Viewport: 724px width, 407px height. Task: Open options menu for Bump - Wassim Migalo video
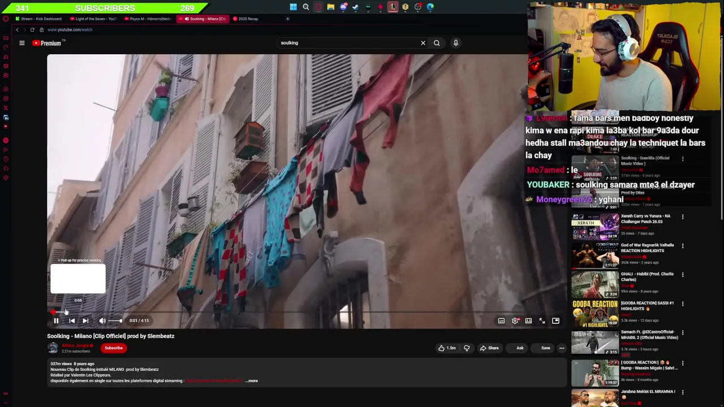tap(683, 363)
